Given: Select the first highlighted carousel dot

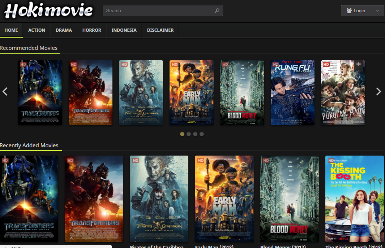Looking at the screenshot, I should (182, 134).
